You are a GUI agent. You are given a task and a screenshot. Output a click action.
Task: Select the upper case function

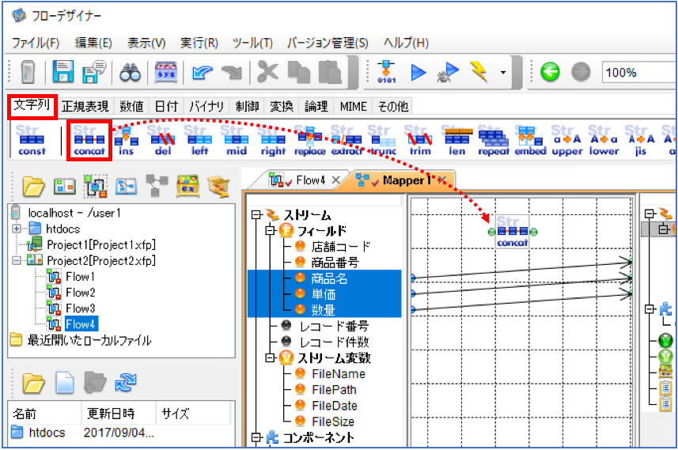(x=567, y=141)
